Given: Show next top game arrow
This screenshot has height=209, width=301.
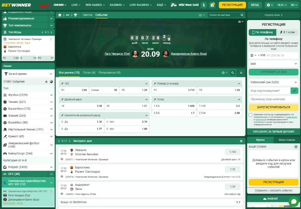Looking at the screenshot, I should coord(51,32).
